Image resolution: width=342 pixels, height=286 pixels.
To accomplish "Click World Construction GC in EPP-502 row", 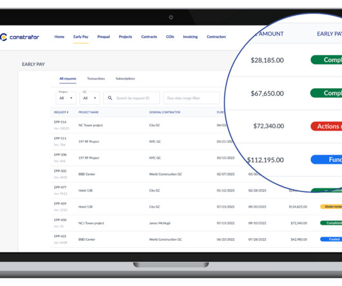I will pos(166,174).
